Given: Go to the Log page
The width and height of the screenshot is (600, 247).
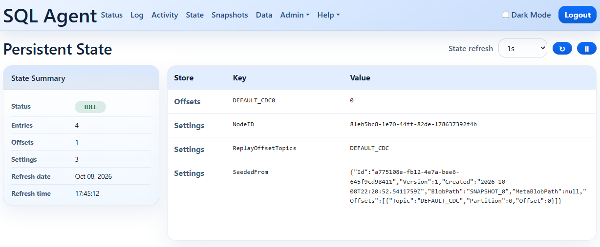Looking at the screenshot, I should coord(137,15).
